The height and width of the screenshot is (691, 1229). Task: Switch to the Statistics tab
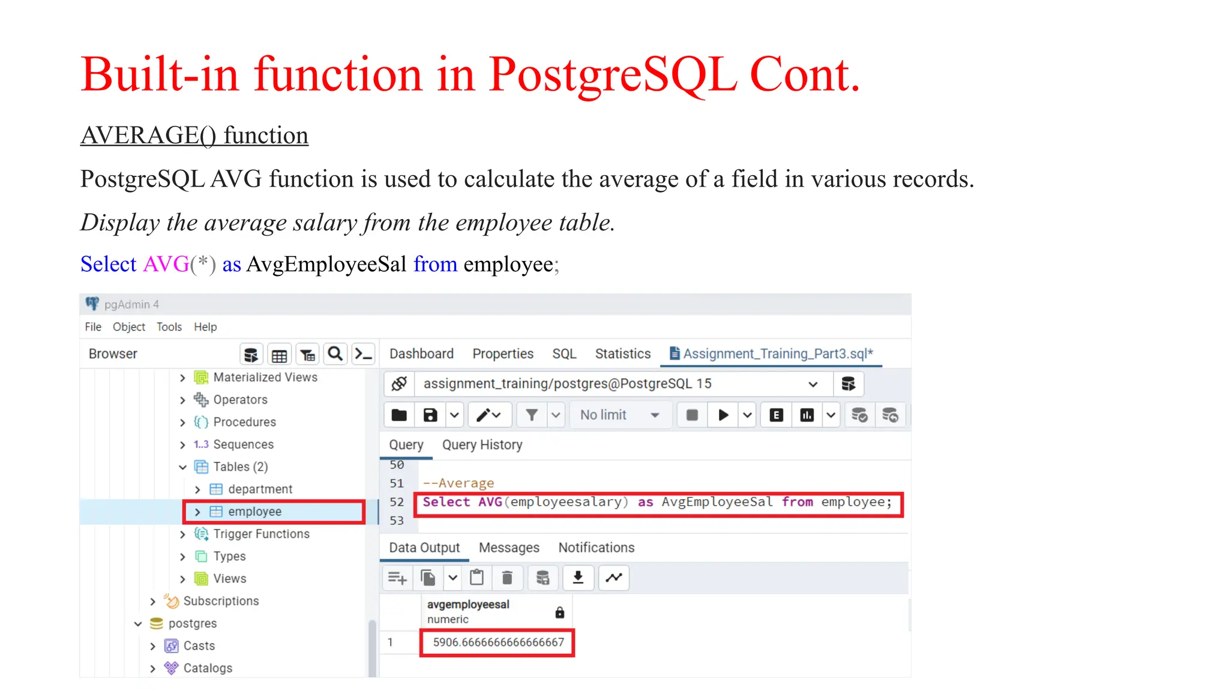pyautogui.click(x=623, y=354)
